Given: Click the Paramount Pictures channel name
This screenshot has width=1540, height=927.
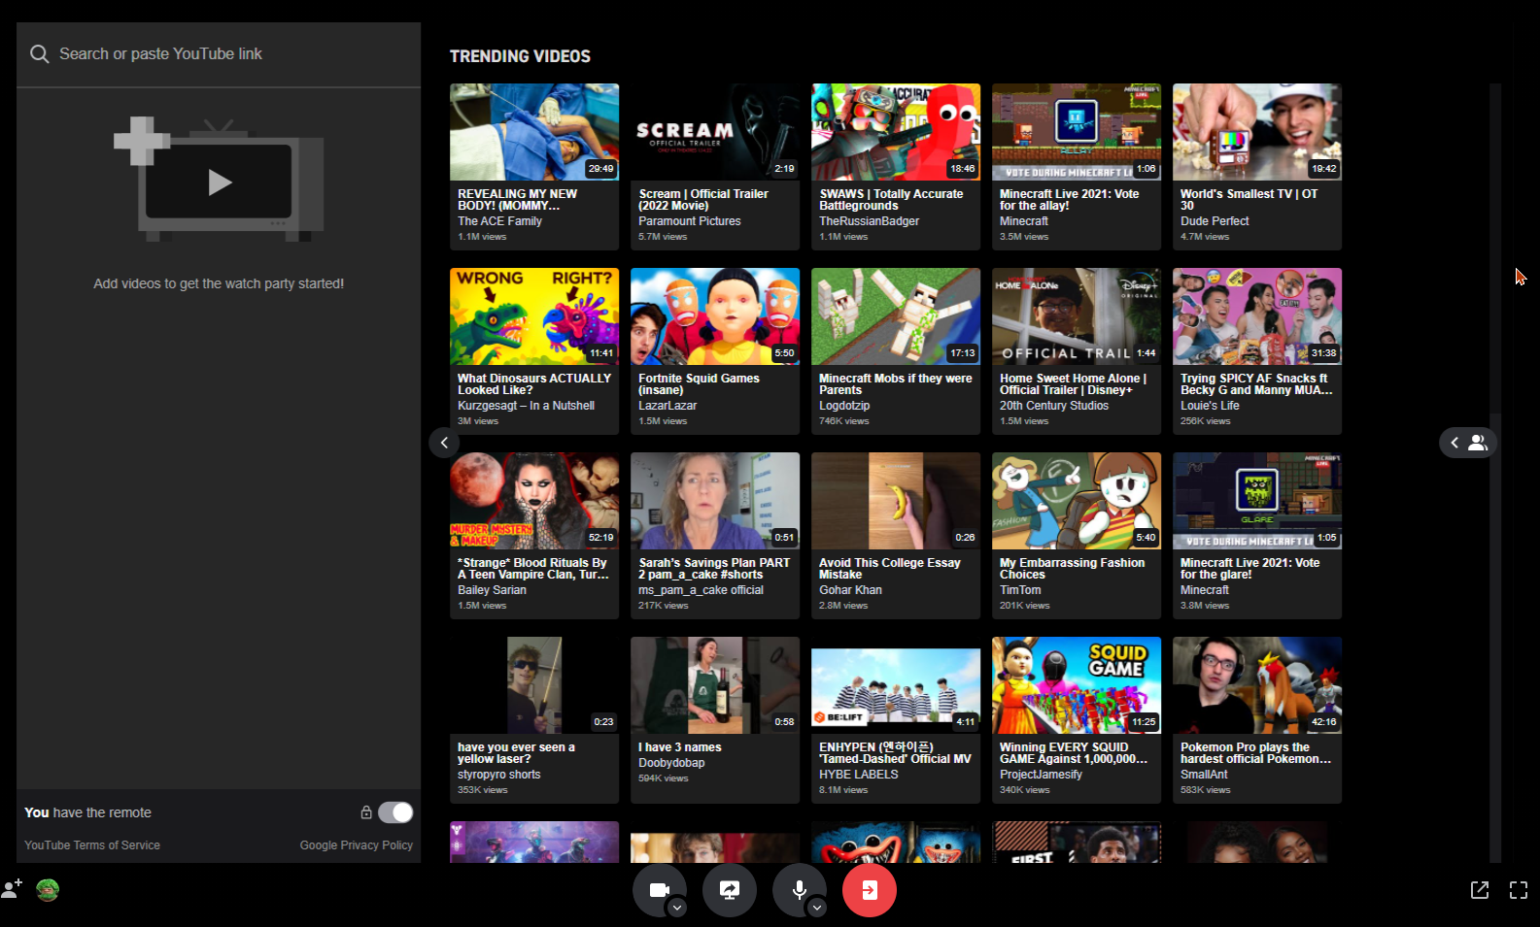Looking at the screenshot, I should coord(690,221).
